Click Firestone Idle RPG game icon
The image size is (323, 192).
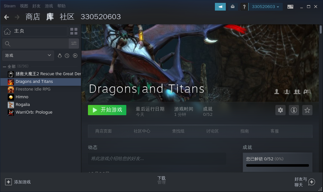click(x=11, y=90)
